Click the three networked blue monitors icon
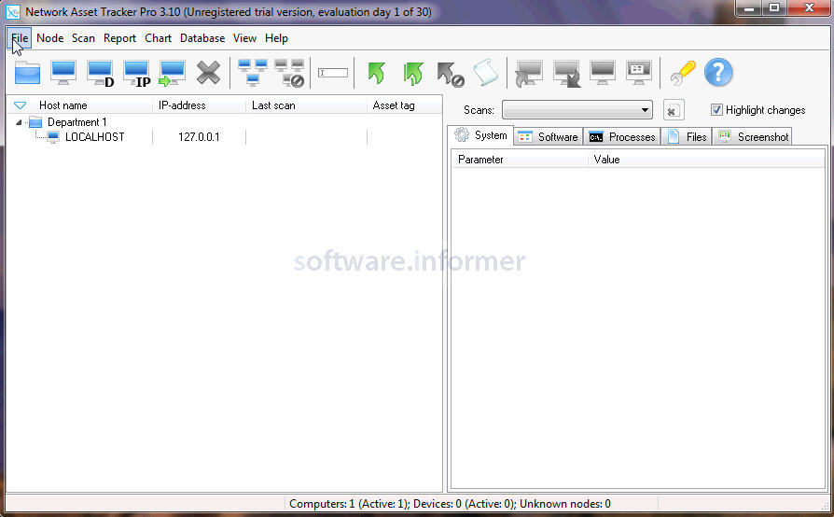Screen dimensions: 834x517 [253, 73]
